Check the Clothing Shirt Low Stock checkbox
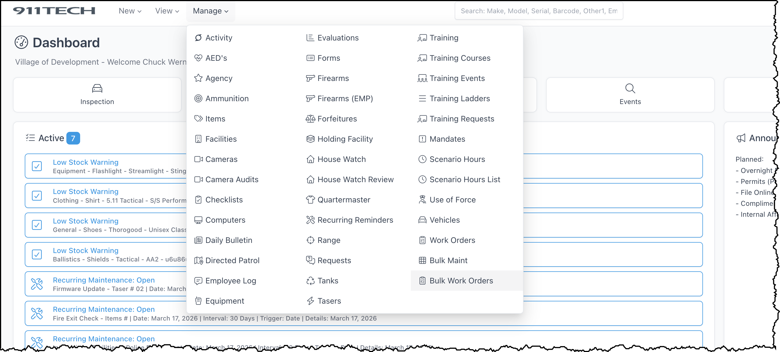The image size is (780, 352). click(x=37, y=195)
